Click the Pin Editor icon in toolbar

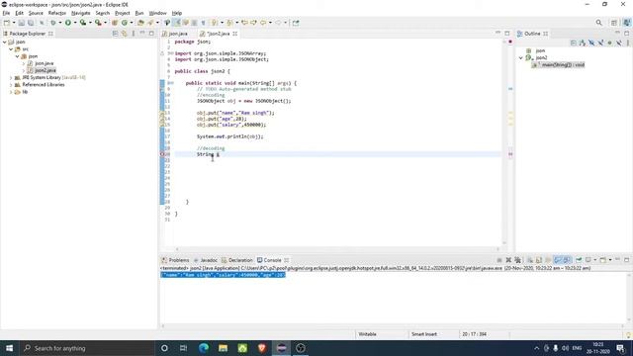click(x=296, y=23)
